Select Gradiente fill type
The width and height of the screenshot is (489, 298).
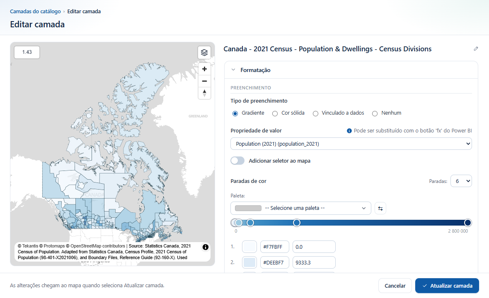(x=235, y=113)
